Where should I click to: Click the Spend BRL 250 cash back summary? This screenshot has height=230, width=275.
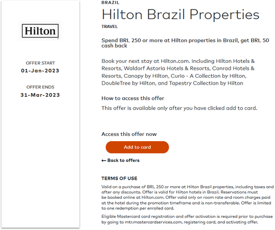pyautogui.click(x=185, y=43)
